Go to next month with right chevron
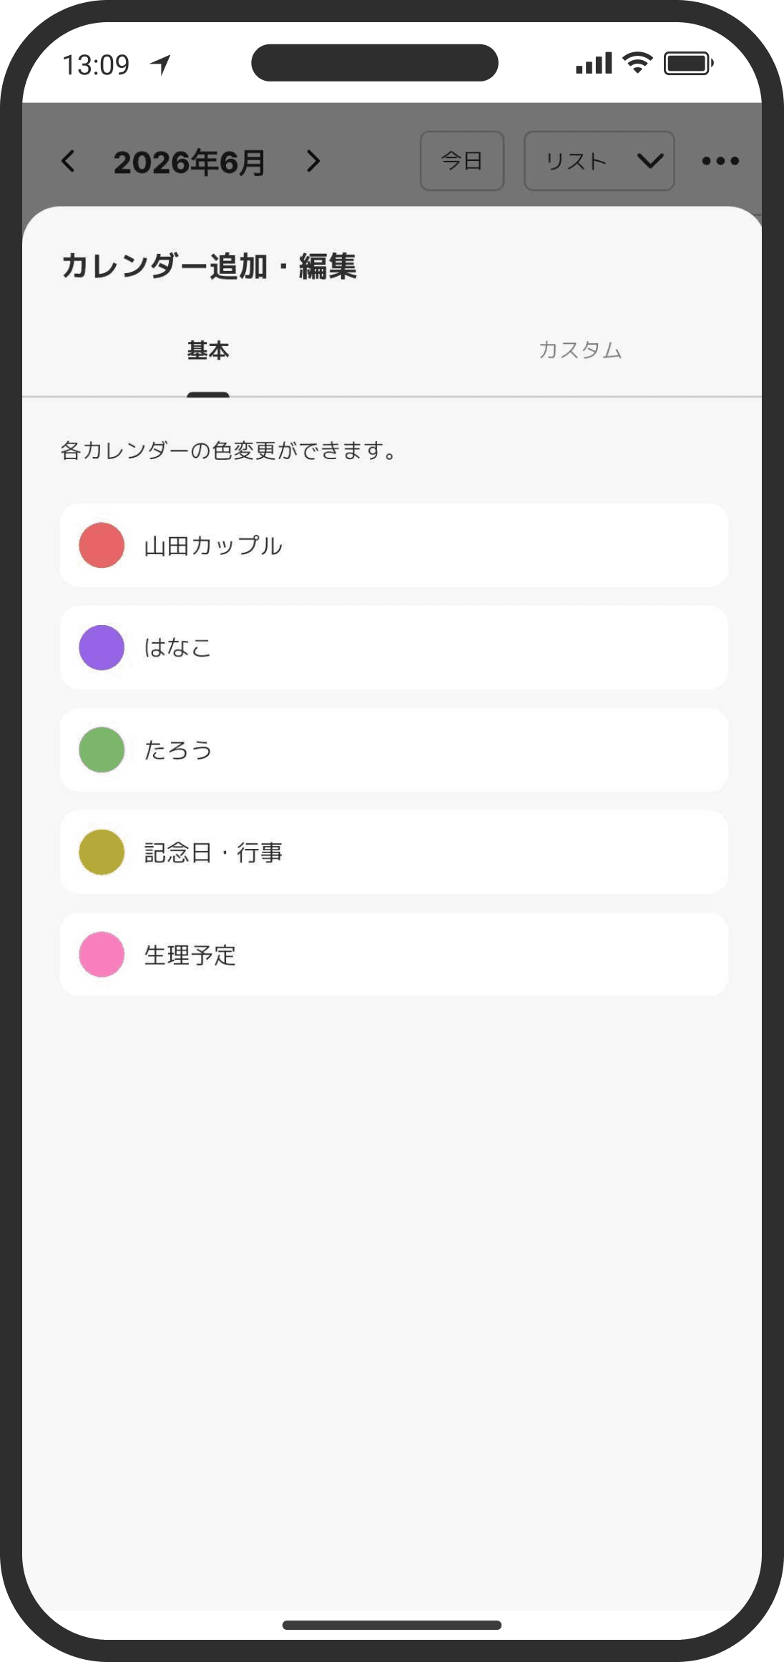784x1662 pixels. [x=313, y=161]
